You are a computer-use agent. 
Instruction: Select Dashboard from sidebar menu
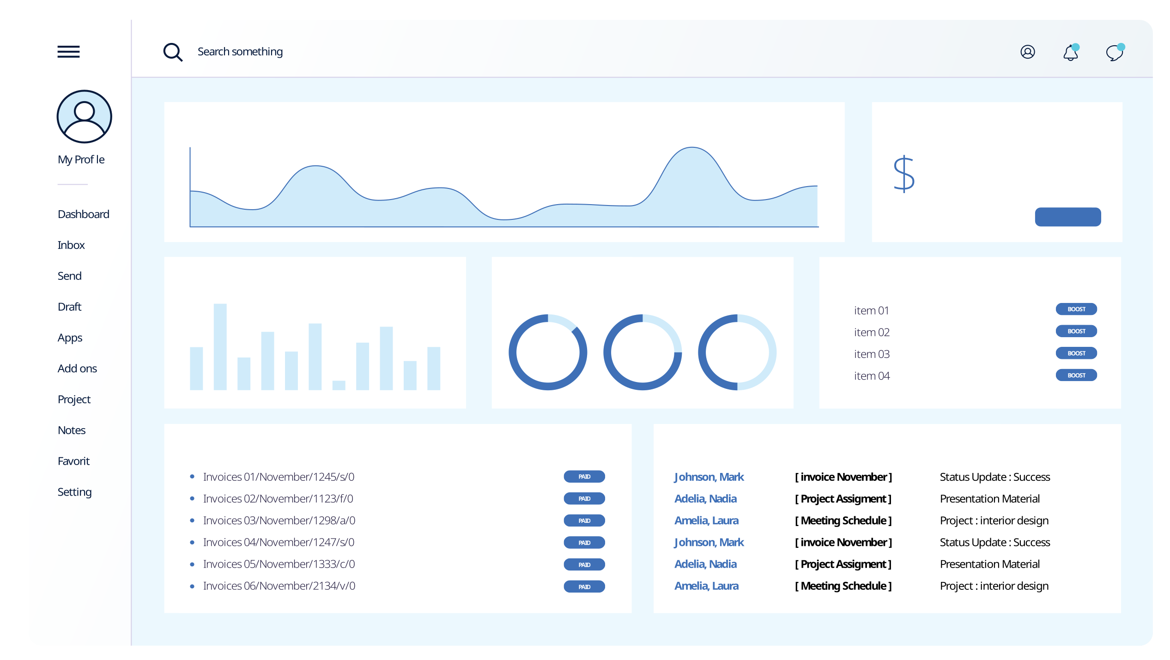(83, 214)
